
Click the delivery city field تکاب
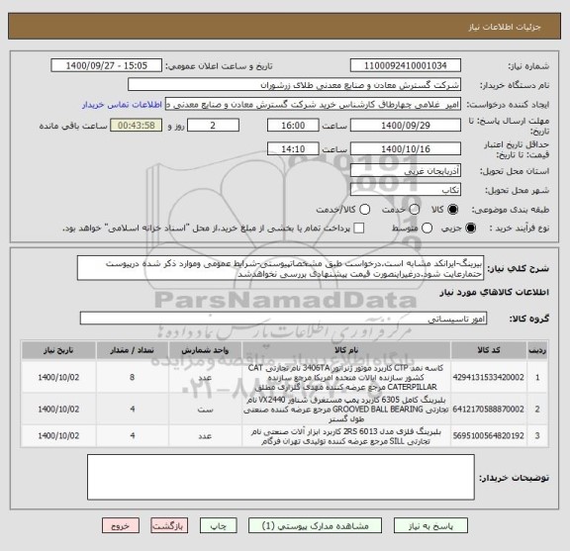(x=406, y=190)
